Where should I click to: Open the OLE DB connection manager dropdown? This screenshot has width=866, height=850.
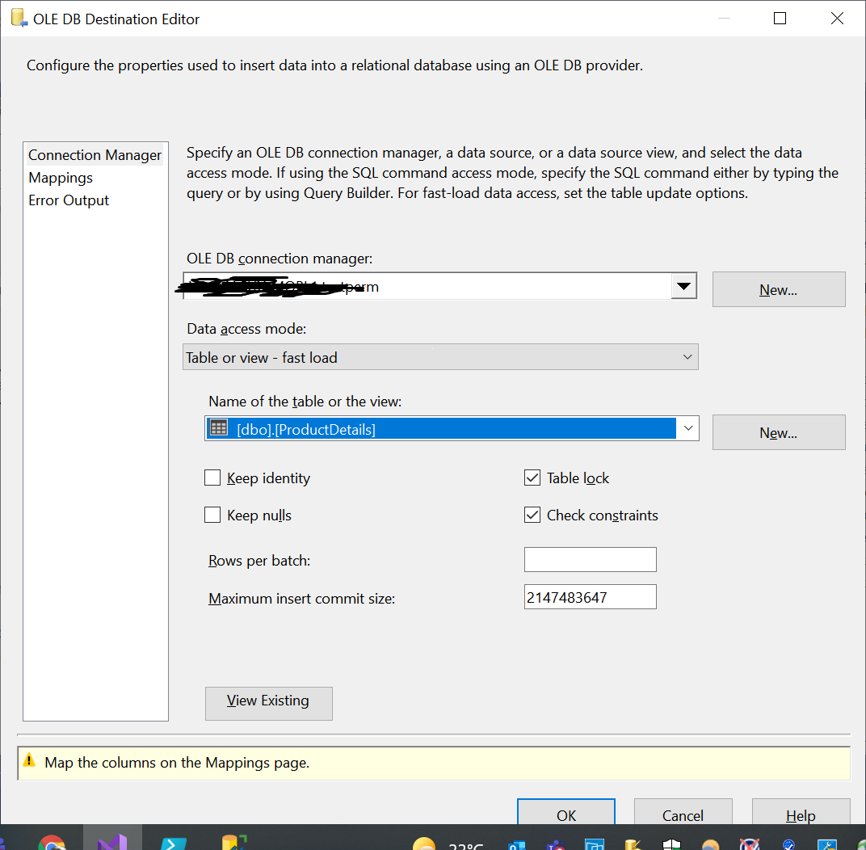(683, 286)
